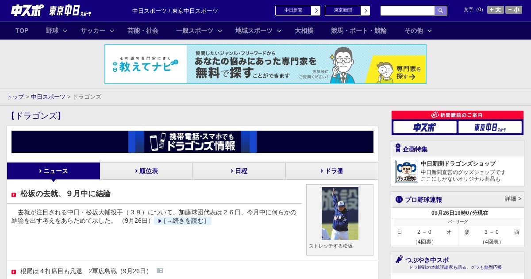
Task: Click the search magnifier button
Action: click(x=441, y=11)
